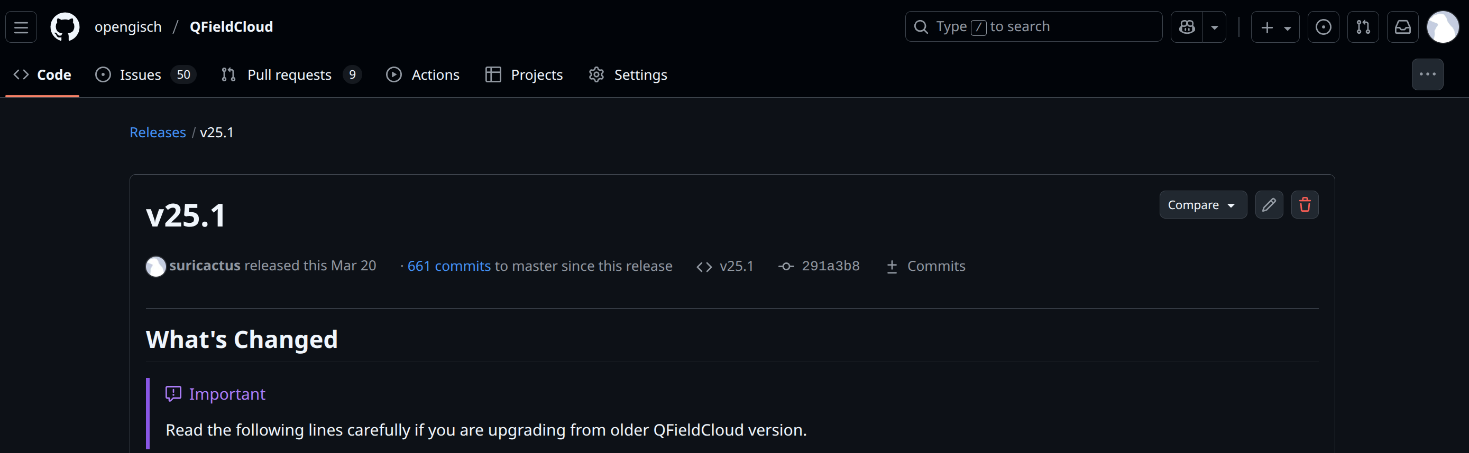Click the magnifier icon in search box
Viewport: 1469px width, 453px height.
coord(921,27)
